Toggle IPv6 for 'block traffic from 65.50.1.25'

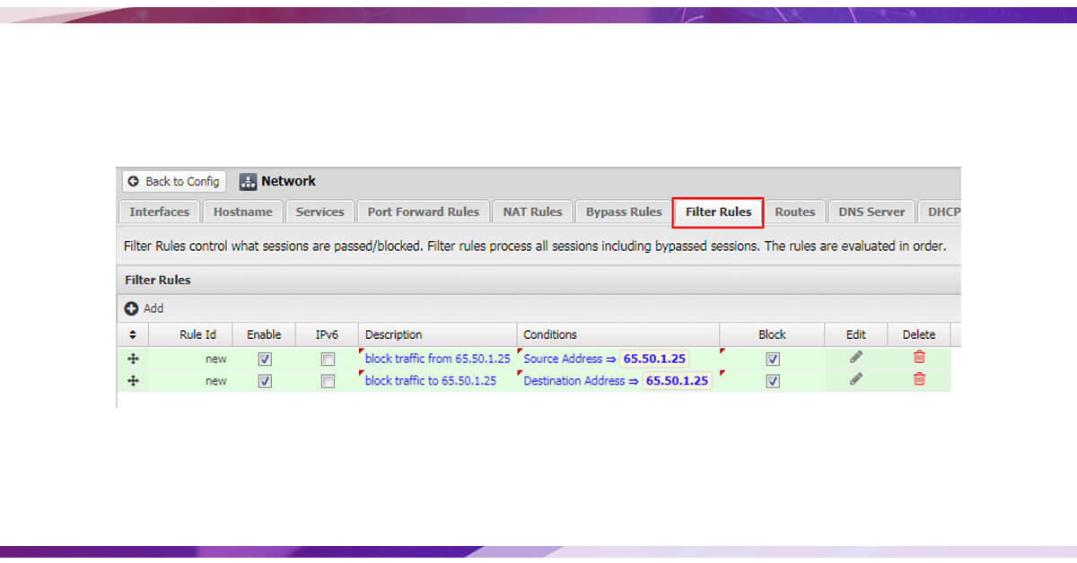coord(328,359)
